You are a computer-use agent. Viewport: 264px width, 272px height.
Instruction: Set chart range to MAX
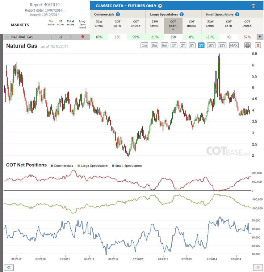[x=234, y=45]
